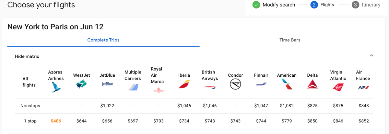Click the Air France logo
Image resolution: width=389 pixels, height=134 pixels.
364,87
